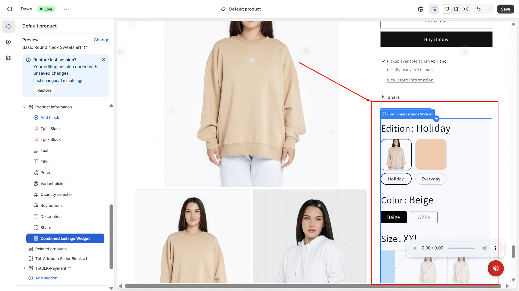The width and height of the screenshot is (519, 291).
Task: Click the sidebar vertical scrollbar
Action: coord(111,237)
